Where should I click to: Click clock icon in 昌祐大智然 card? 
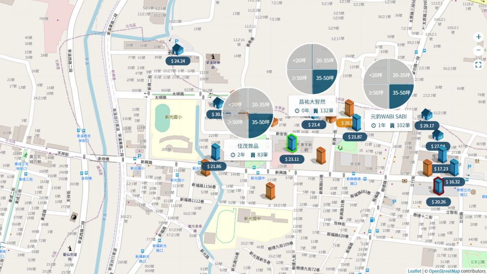coord(297,111)
